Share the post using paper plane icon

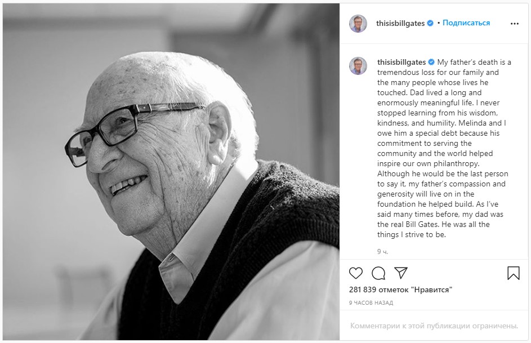coord(401,273)
